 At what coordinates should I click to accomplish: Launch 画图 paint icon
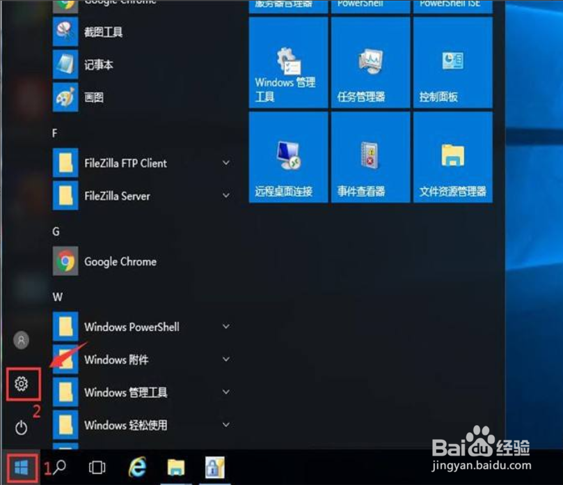65,97
